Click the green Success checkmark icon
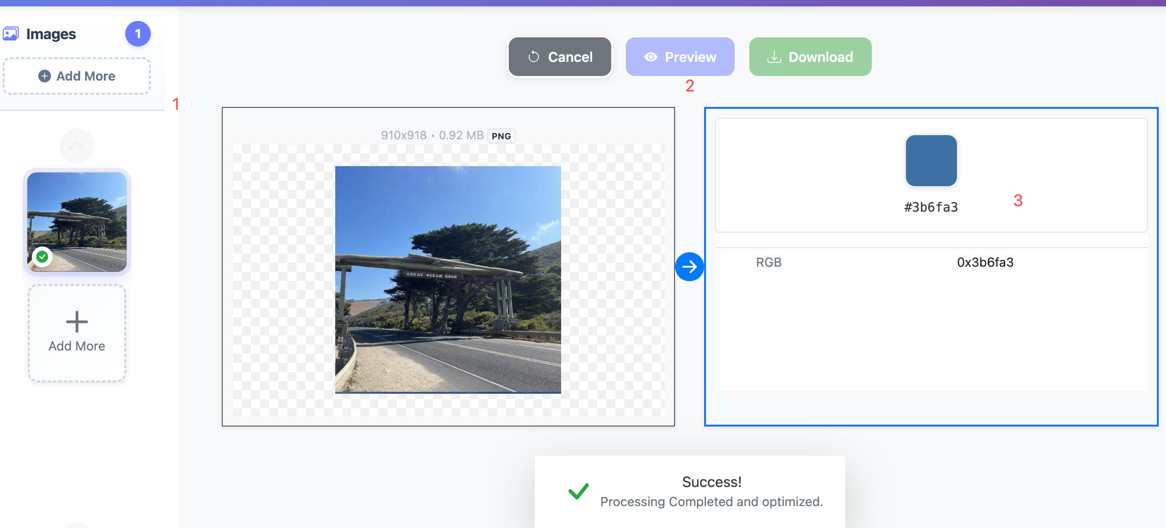1166x528 pixels. 578,491
